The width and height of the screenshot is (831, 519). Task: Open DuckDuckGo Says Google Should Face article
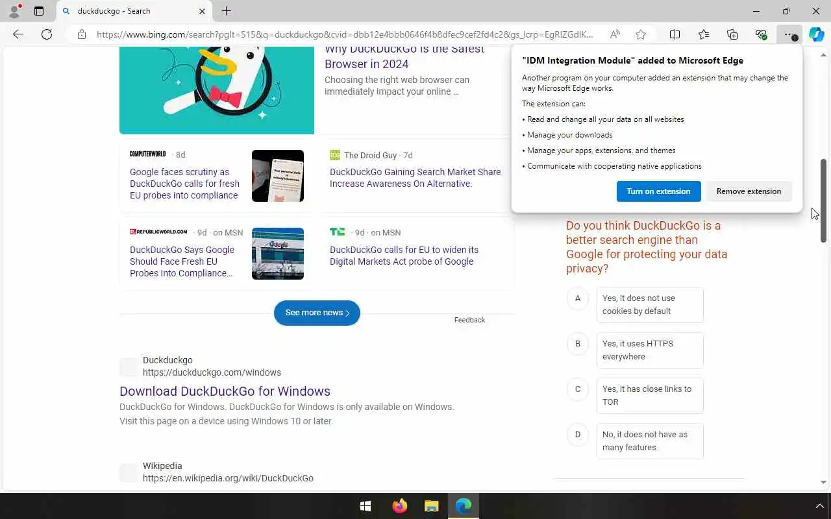click(x=182, y=261)
